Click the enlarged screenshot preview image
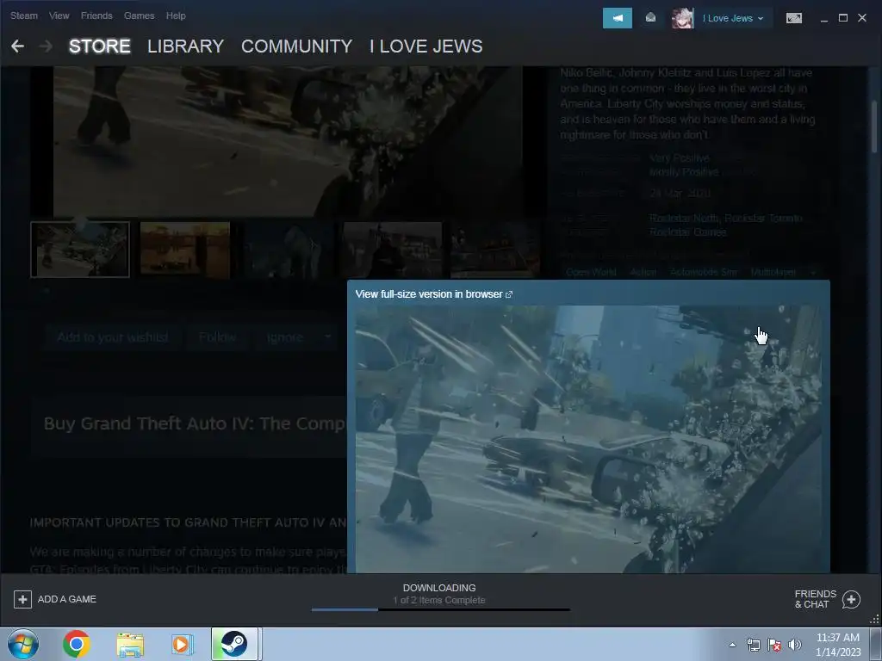Screen dimensions: 882x661 [x=587, y=439]
